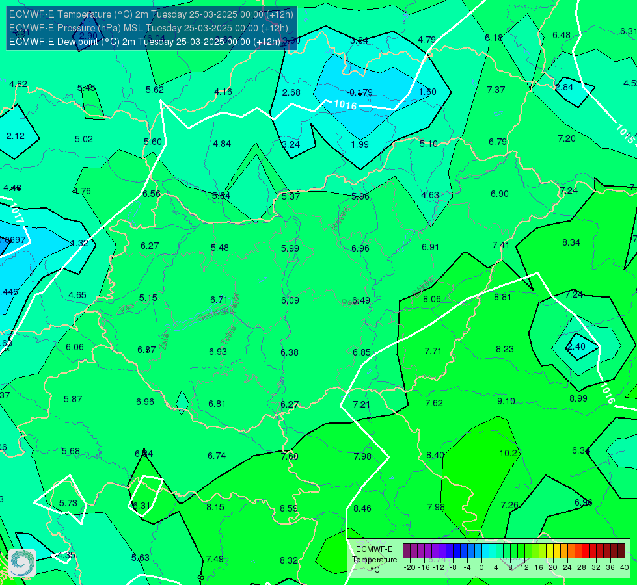Click the 8.32 temperature value
637x585 pixels.
289,561
